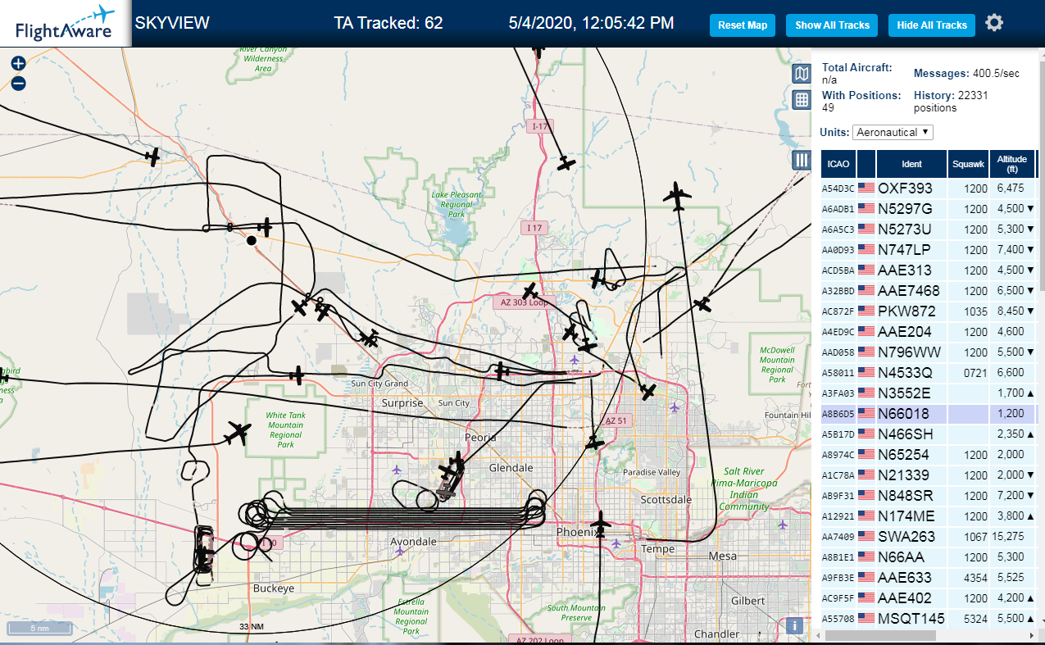The image size is (1045, 645).
Task: Click the purple airport marker near Avondale
Action: pyautogui.click(x=399, y=552)
